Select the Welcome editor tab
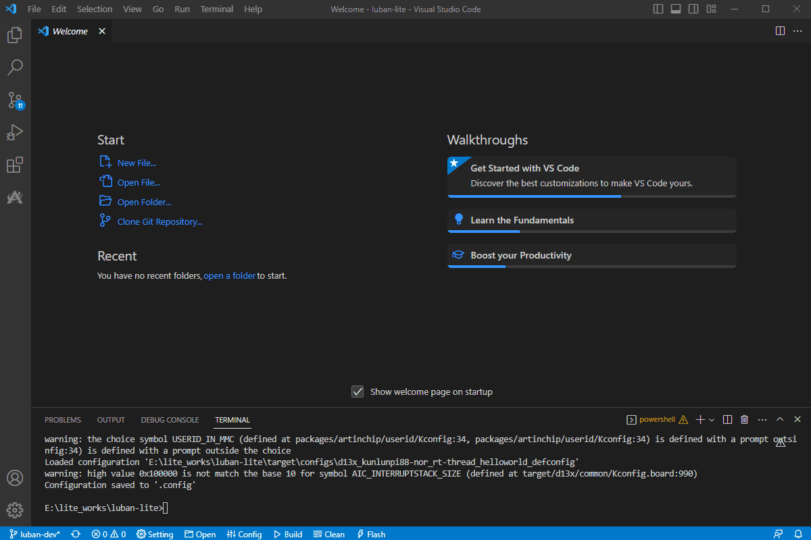811x540 pixels. click(x=70, y=31)
